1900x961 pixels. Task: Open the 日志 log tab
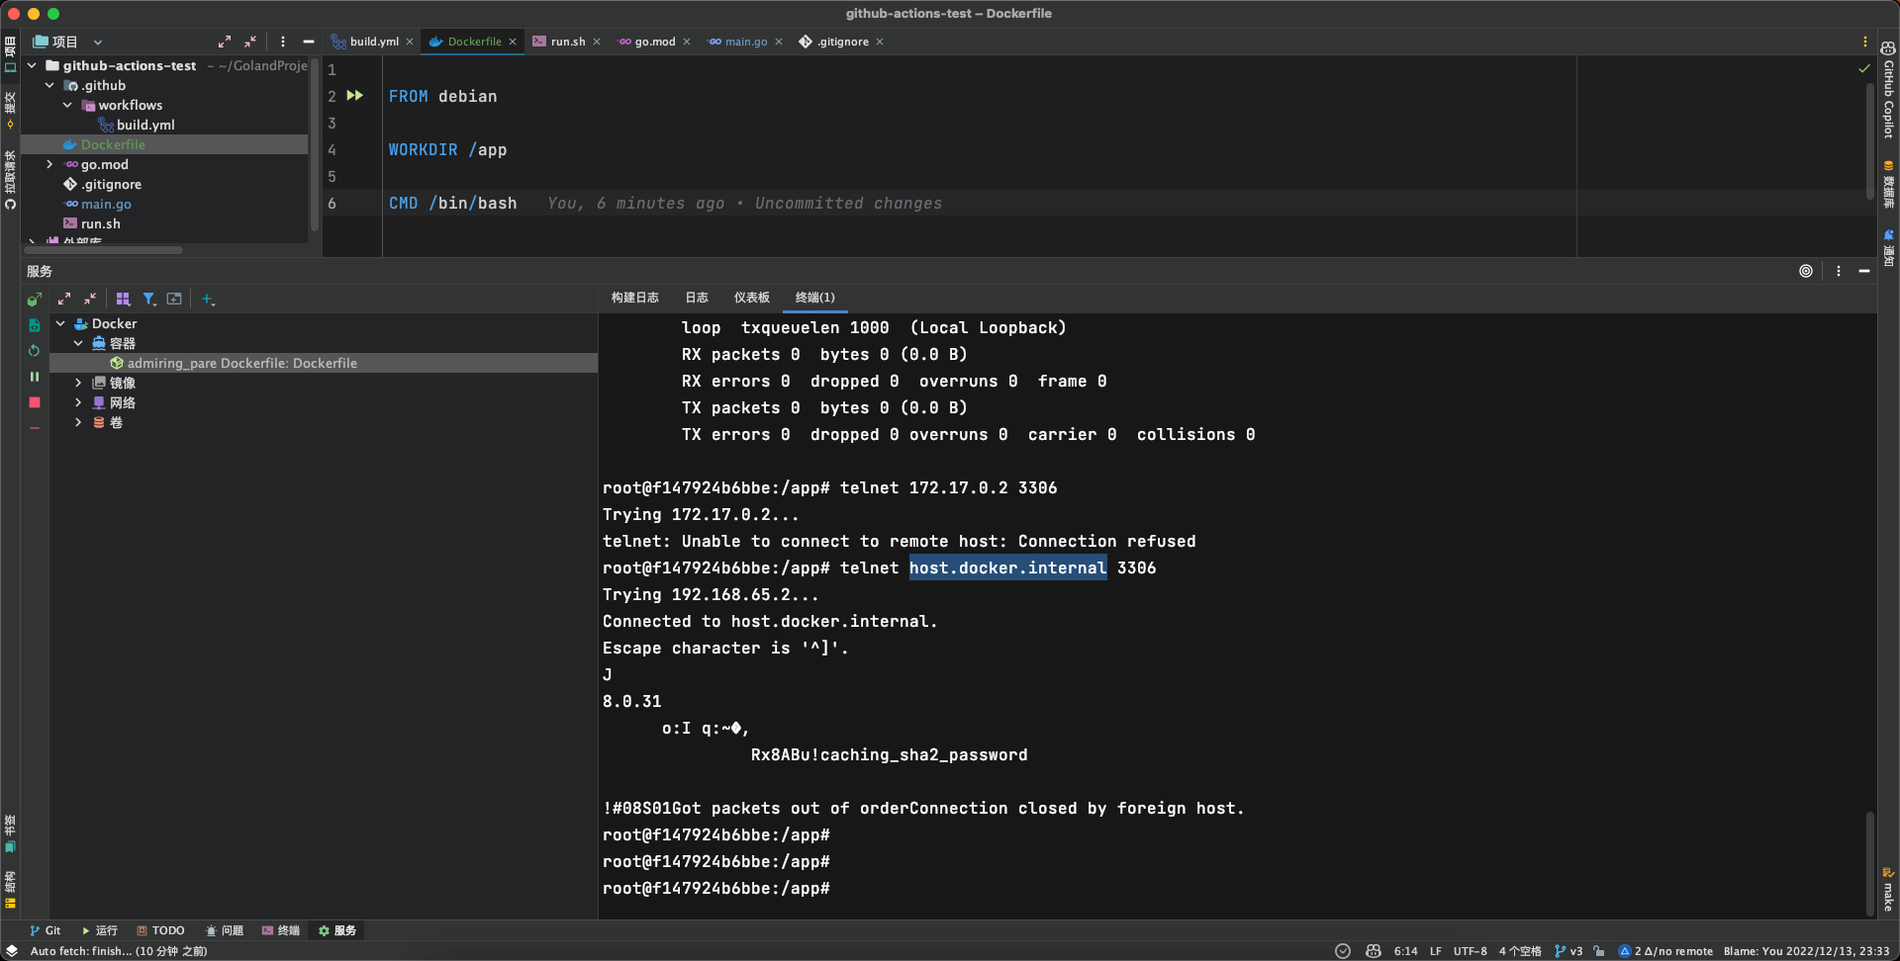click(x=697, y=298)
